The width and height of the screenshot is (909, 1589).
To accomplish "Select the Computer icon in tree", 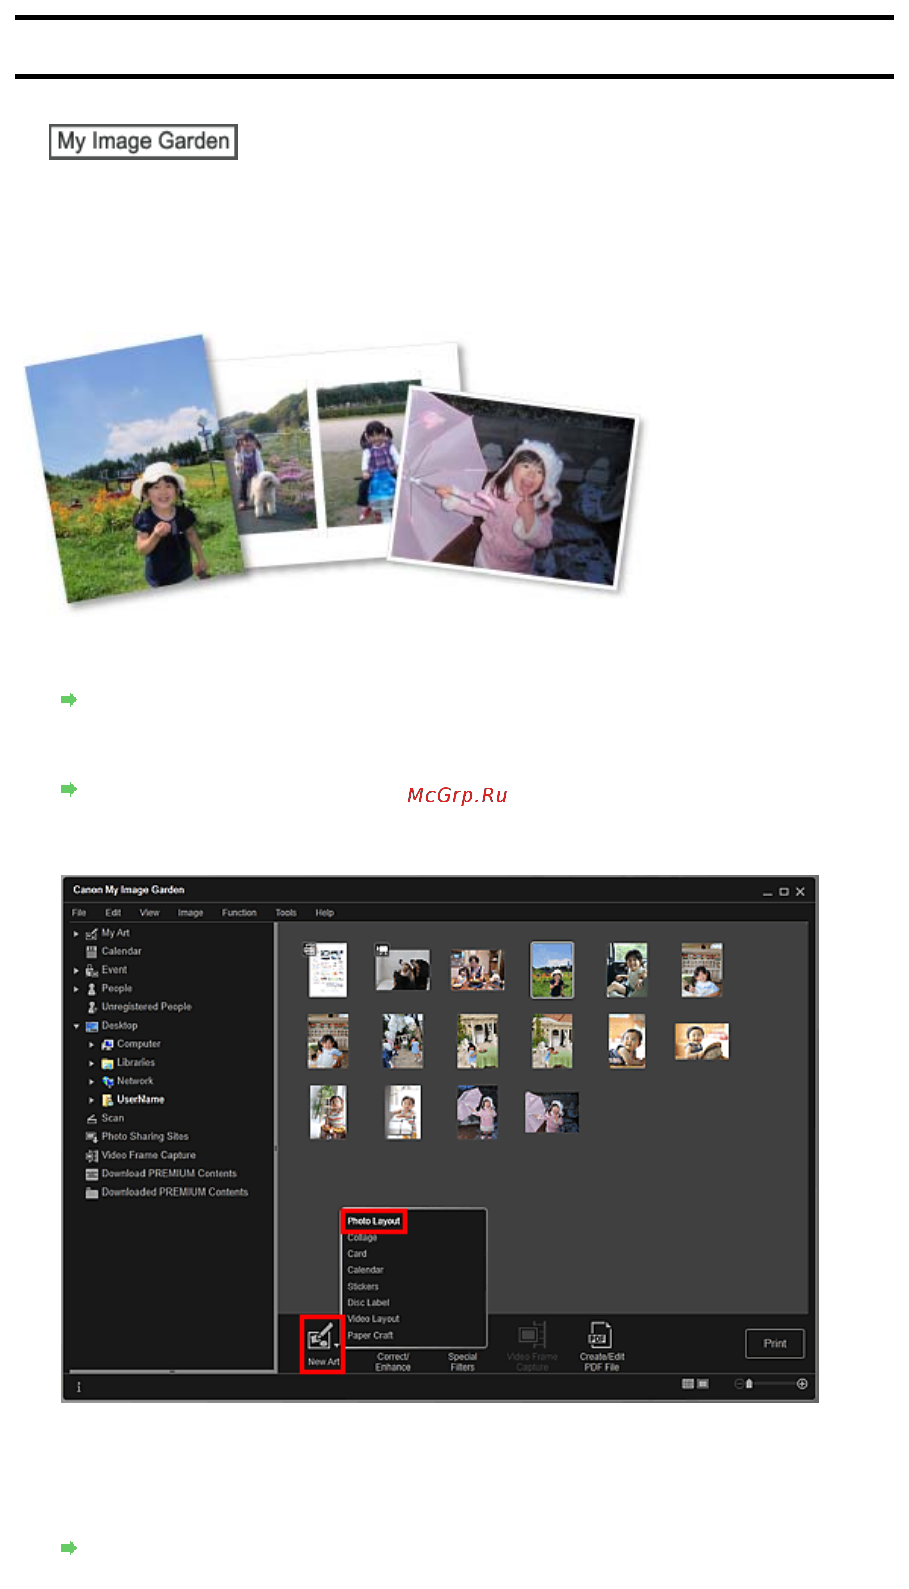I will point(108,1045).
